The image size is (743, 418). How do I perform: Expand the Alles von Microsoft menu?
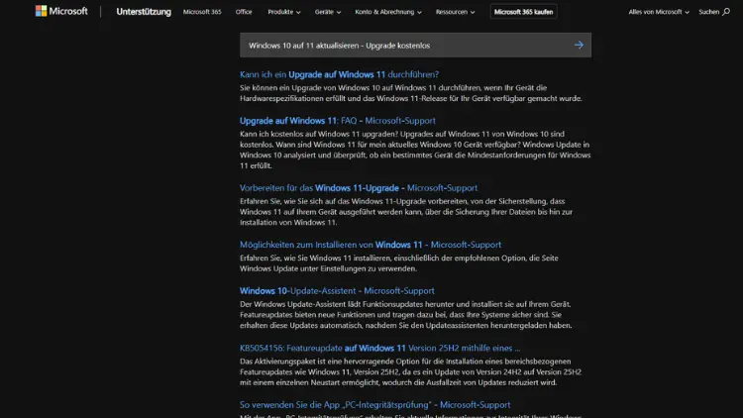click(x=659, y=12)
